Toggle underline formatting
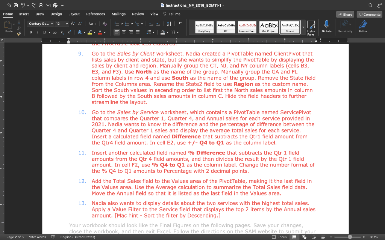This screenshot has height=240, width=385. [44, 32]
